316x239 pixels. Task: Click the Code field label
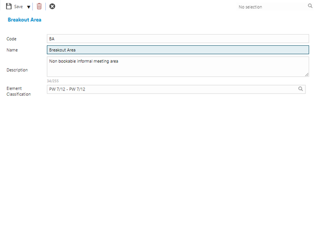12,39
